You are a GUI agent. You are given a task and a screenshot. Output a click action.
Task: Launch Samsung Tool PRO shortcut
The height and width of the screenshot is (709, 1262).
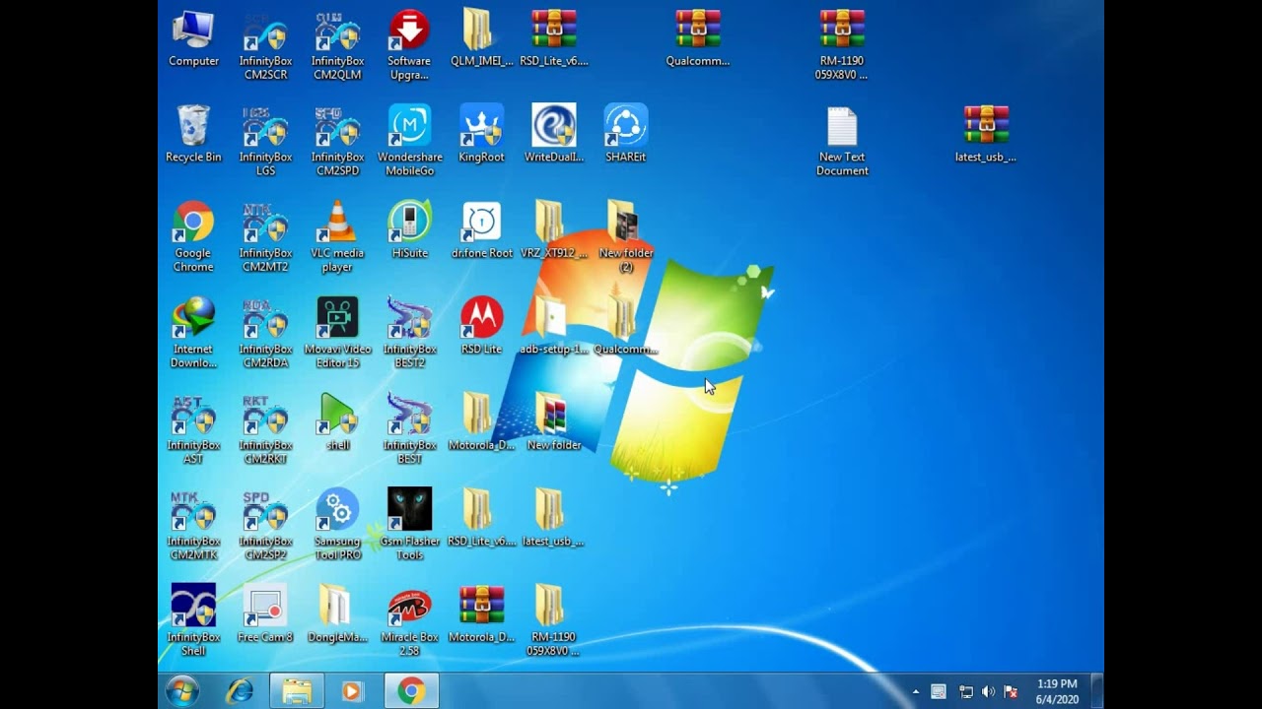click(x=337, y=526)
